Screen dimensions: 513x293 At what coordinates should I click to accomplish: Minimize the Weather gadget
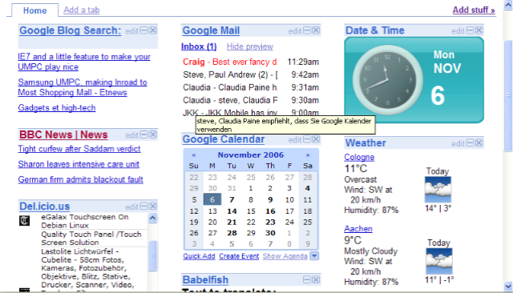(471, 143)
